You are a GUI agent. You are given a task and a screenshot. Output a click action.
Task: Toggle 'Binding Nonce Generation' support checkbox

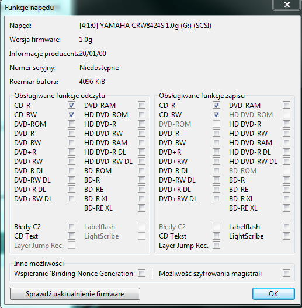point(142,273)
